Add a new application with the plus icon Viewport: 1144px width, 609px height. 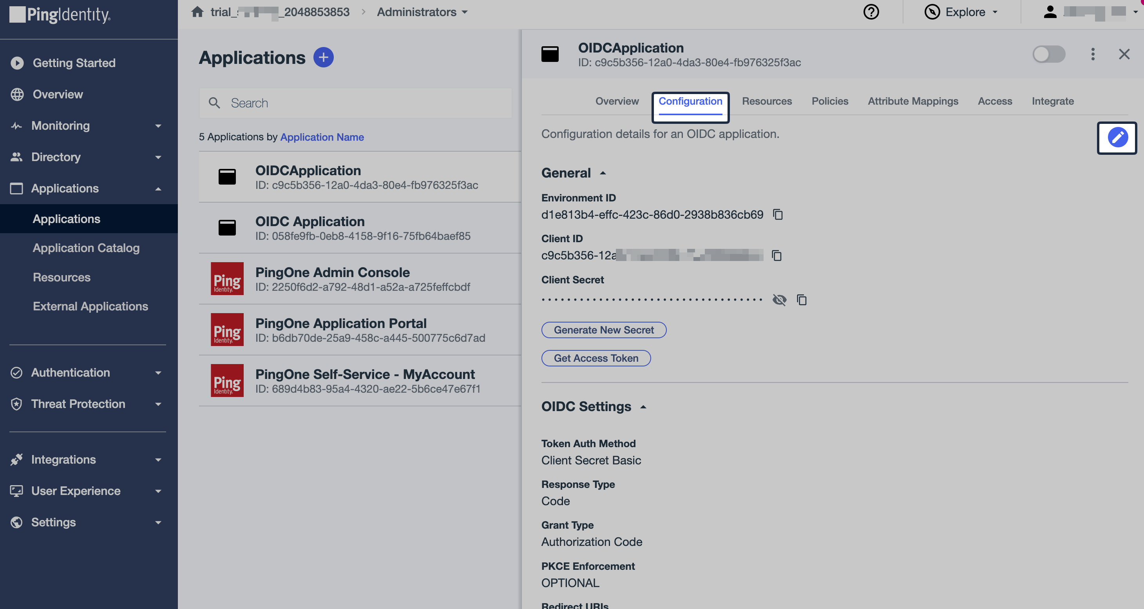[x=324, y=57]
